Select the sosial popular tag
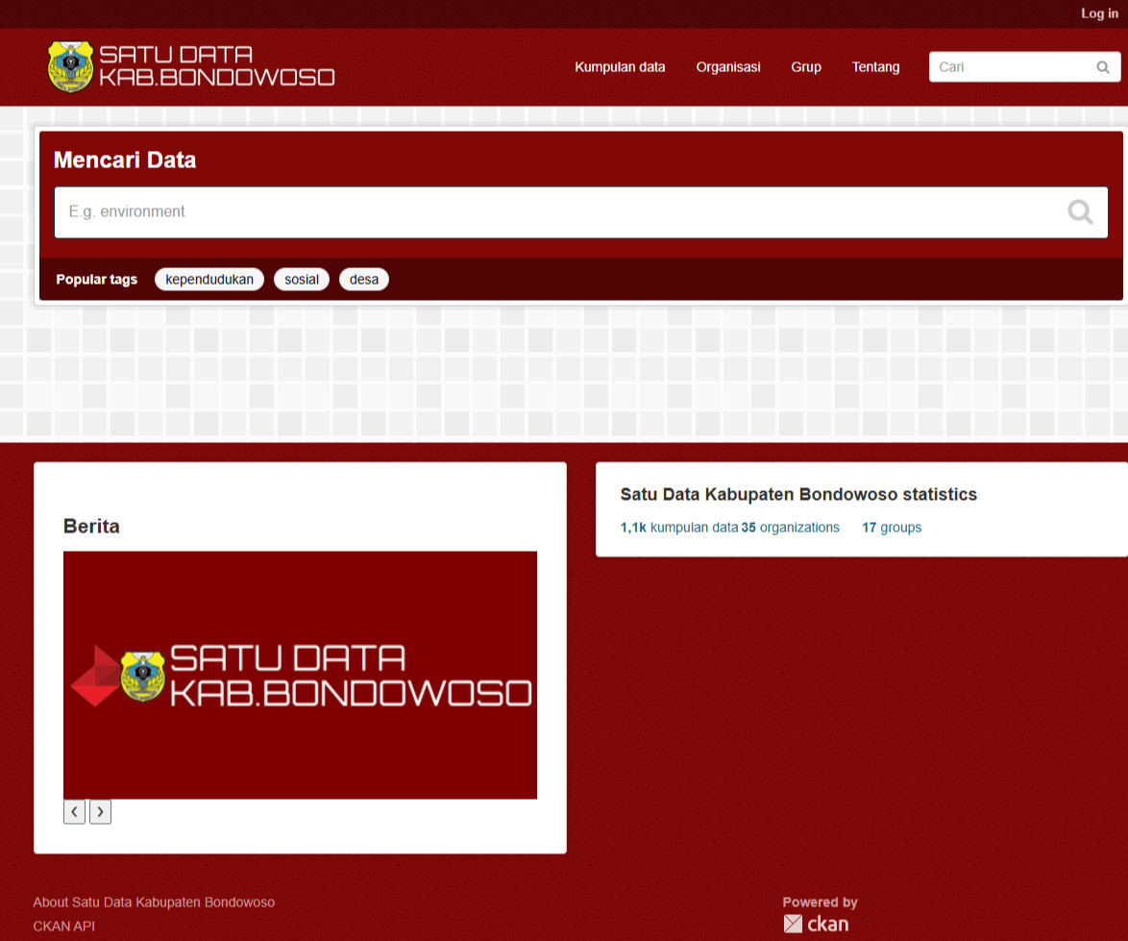Screen dimensions: 1128x941 click(x=302, y=280)
